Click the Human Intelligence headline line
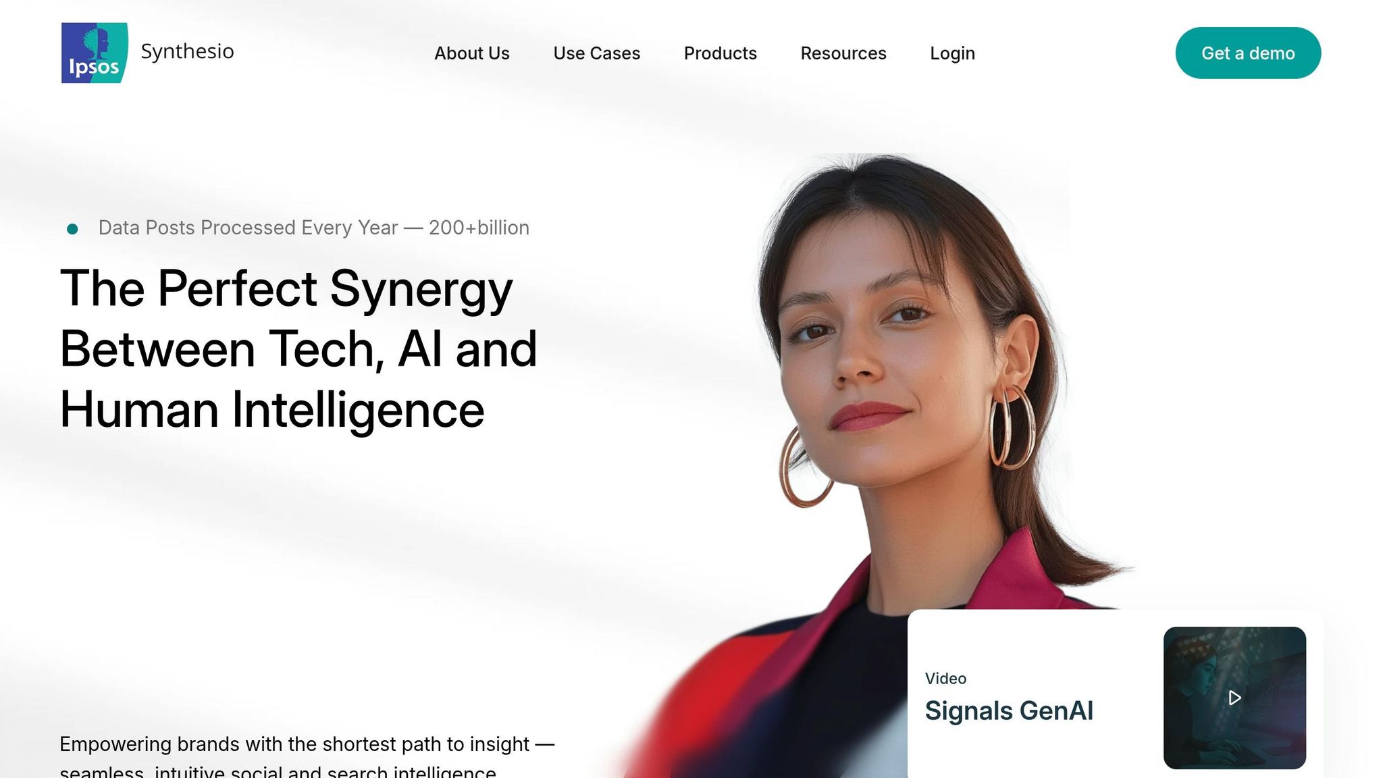The width and height of the screenshot is (1383, 778). coord(272,410)
